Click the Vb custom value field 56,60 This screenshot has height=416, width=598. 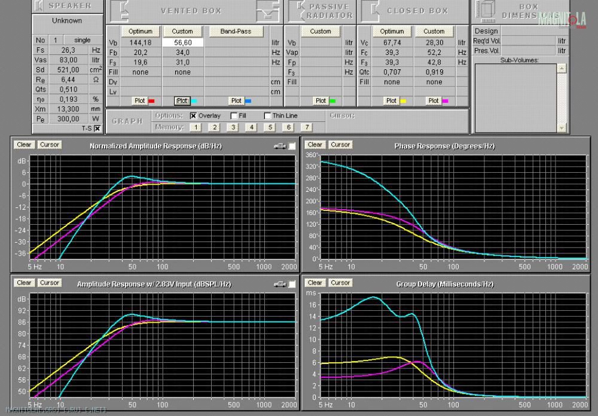[x=184, y=43]
